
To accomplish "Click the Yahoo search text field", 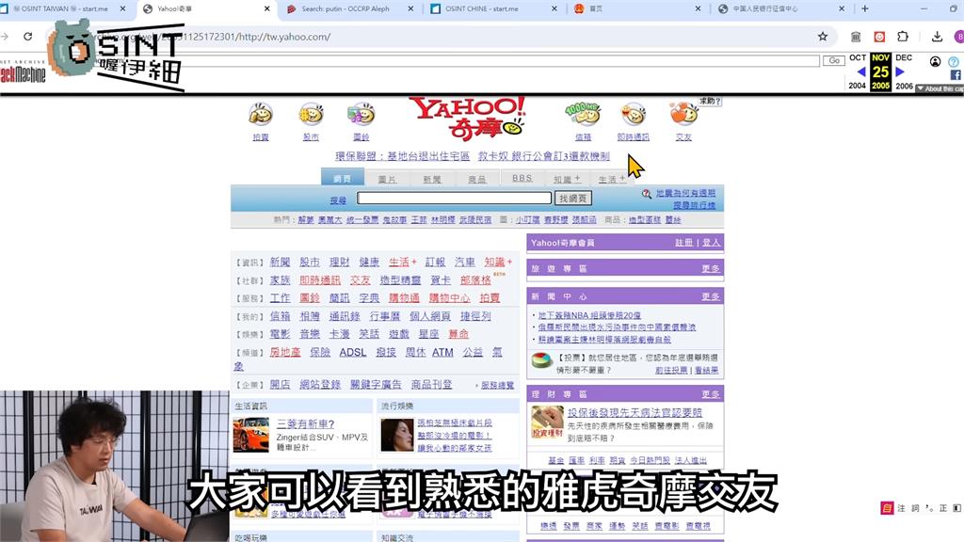I will pyautogui.click(x=455, y=198).
